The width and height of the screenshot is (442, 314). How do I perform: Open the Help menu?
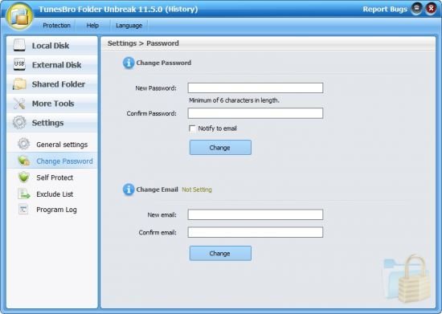click(92, 26)
